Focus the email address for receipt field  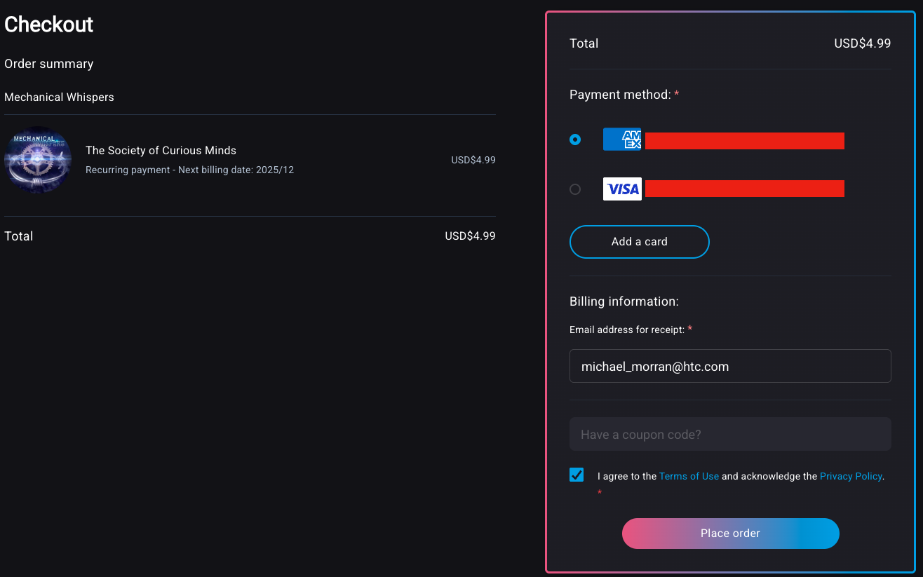pos(730,366)
